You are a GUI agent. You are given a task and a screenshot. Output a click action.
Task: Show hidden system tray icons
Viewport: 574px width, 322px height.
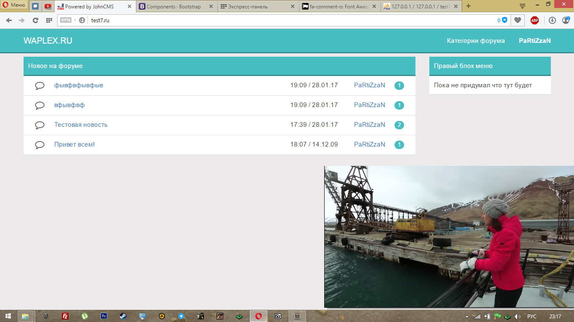click(467, 317)
